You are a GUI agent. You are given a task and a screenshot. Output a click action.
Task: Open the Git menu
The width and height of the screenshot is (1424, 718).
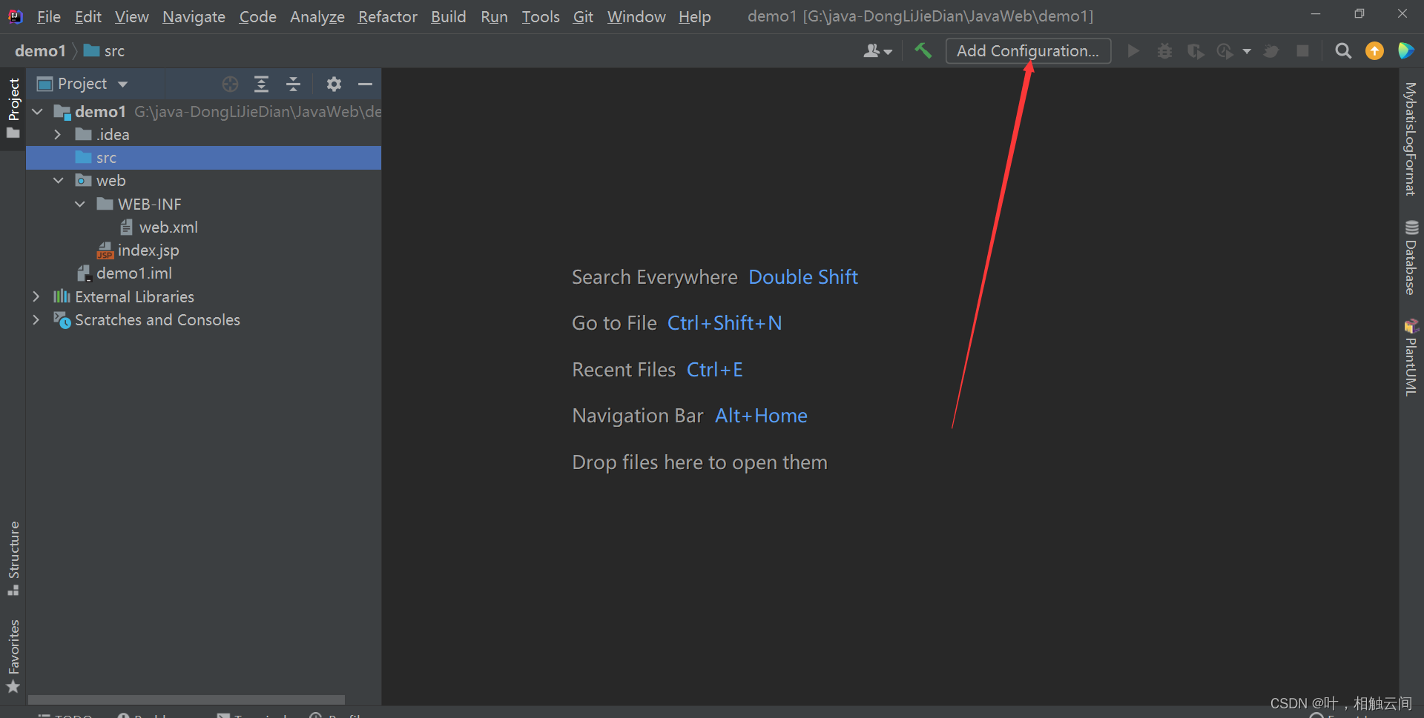tap(583, 16)
